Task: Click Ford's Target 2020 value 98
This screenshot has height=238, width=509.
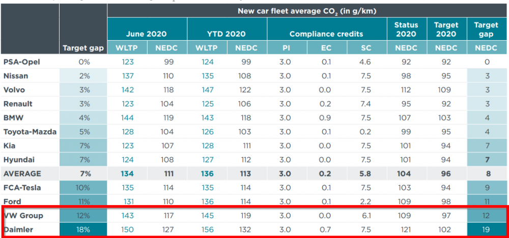Action: tap(446, 201)
